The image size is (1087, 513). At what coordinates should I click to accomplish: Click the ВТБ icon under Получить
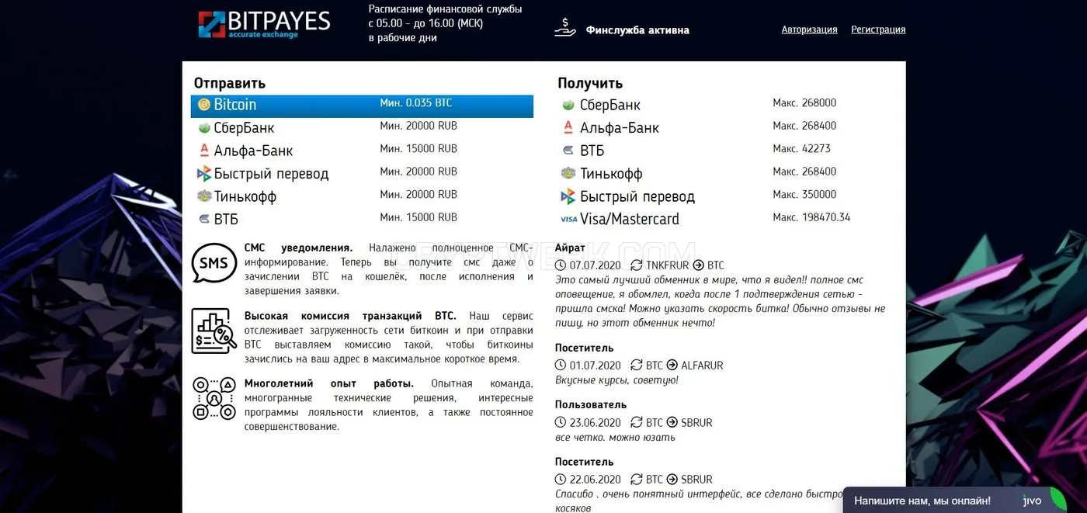coord(568,151)
